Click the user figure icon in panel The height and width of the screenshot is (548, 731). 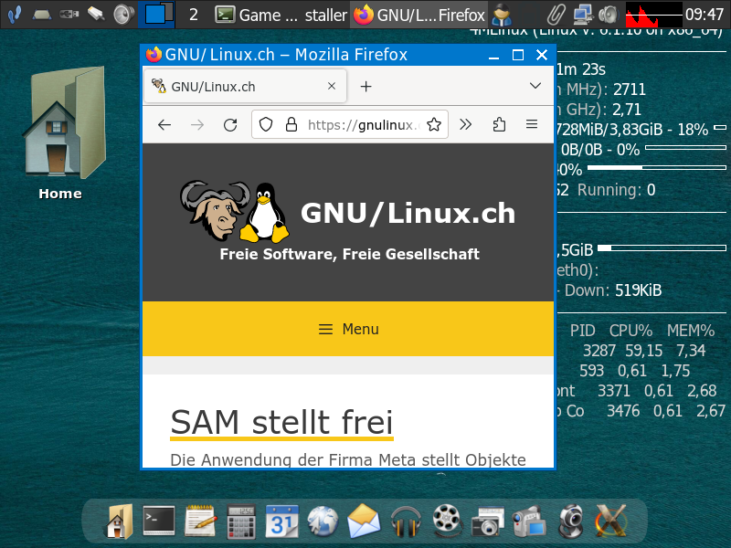[x=502, y=15]
